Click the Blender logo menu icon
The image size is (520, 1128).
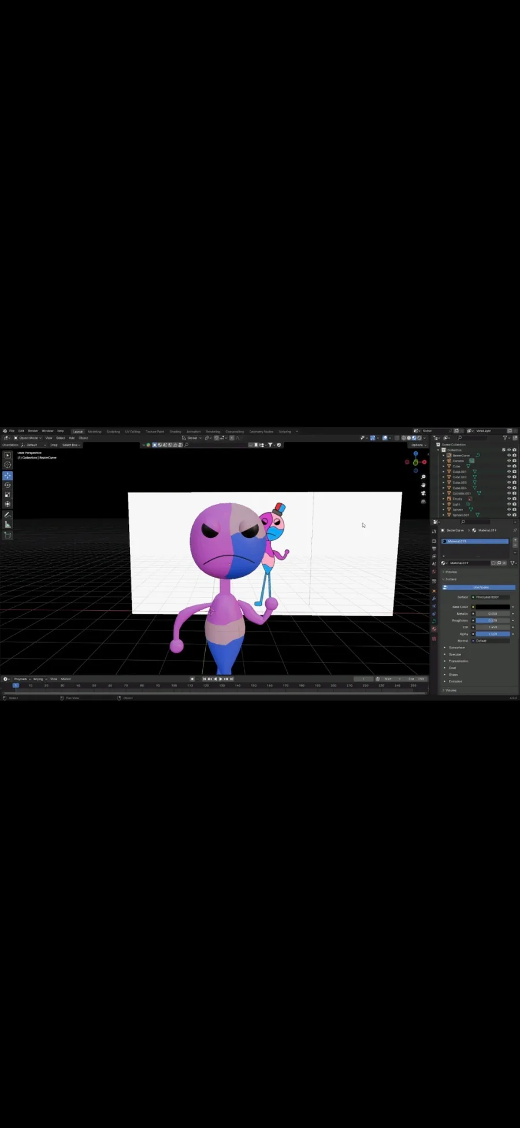pyautogui.click(x=5, y=431)
